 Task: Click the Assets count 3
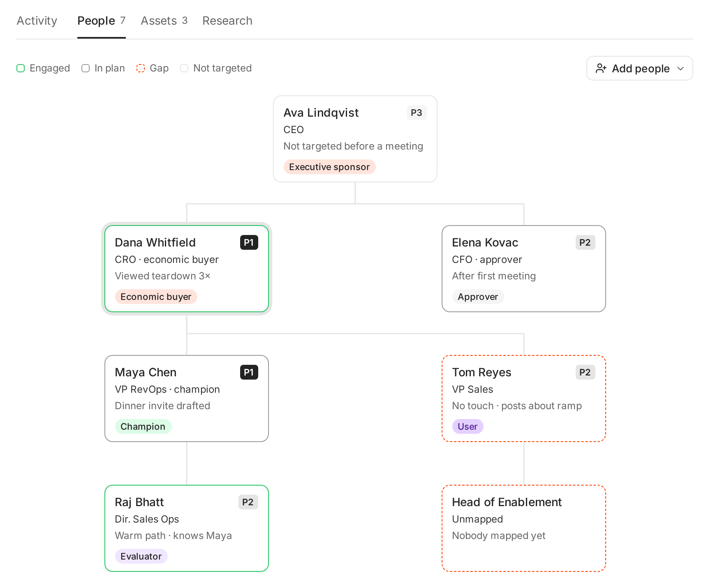(185, 21)
